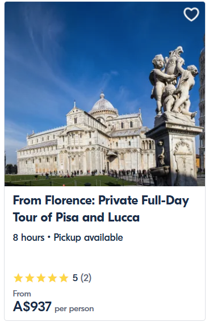209x322 pixels.
Task: Select the A$937 price
Action: [32, 307]
